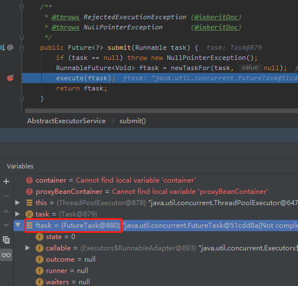The height and width of the screenshot is (286, 298).
Task: Click the 'submit' method name in declaration
Action: (x=119, y=47)
